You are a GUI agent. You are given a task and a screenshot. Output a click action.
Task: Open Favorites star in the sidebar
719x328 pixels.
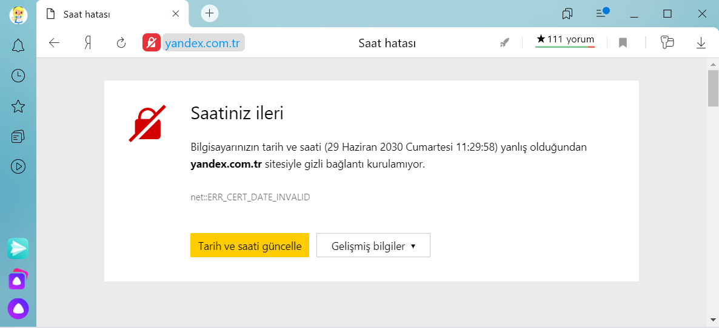coord(18,107)
